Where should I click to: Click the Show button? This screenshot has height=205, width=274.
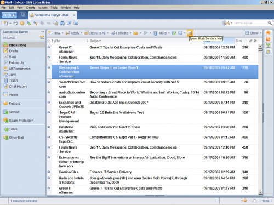point(252,33)
